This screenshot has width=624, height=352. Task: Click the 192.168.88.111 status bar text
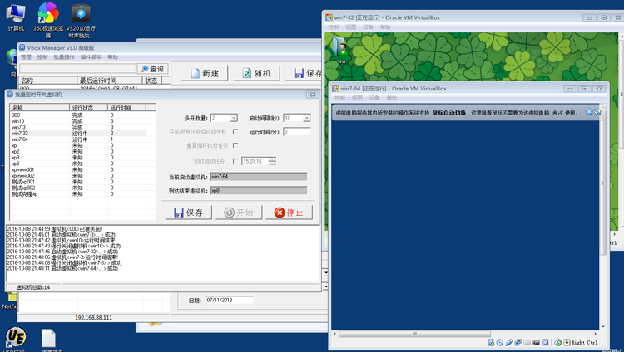click(x=93, y=317)
